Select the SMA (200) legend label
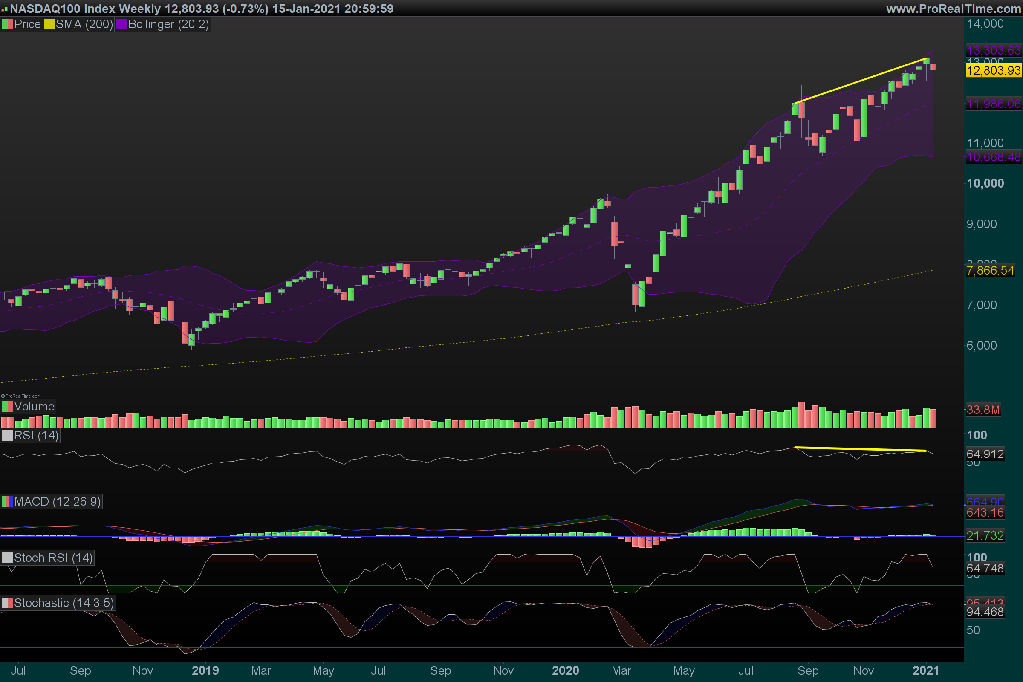Viewport: 1023px width, 682px height. 84,24
